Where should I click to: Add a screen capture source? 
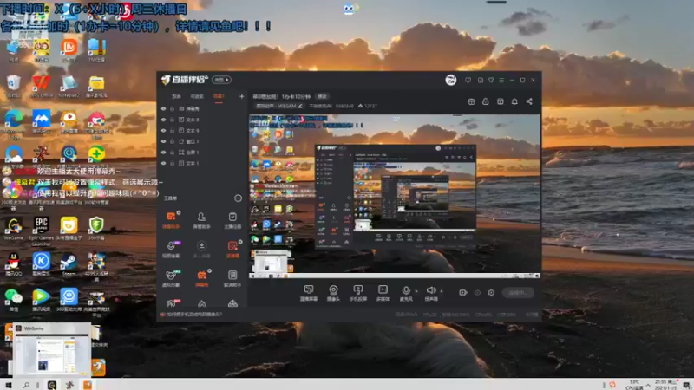[309, 293]
